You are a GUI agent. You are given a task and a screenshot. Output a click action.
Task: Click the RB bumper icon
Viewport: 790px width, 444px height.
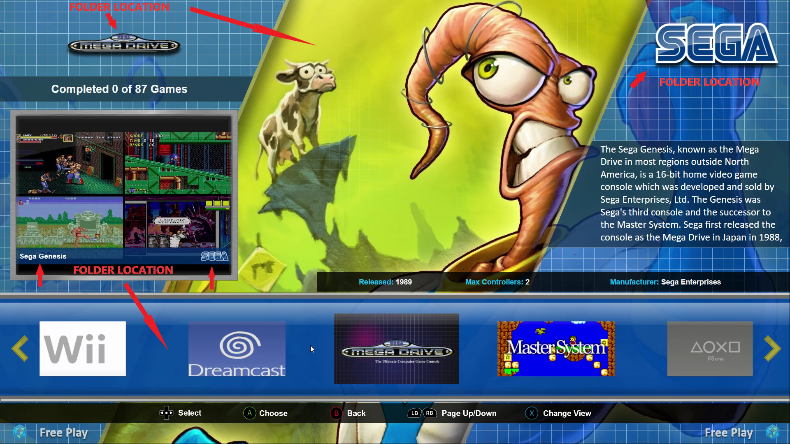click(x=429, y=413)
